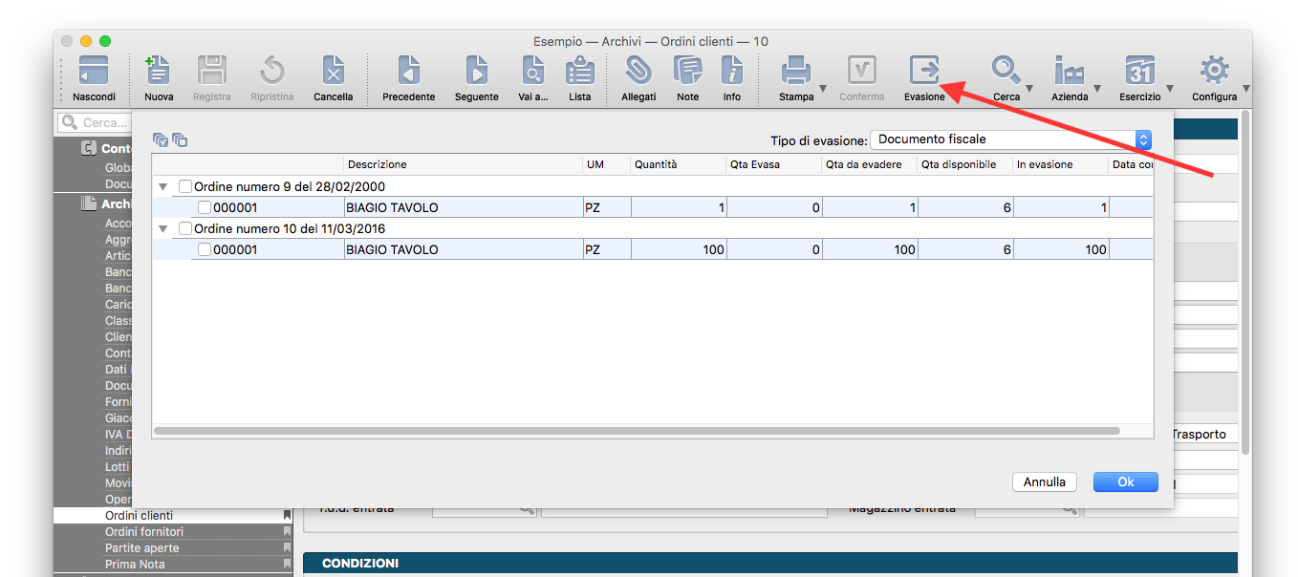This screenshot has width=1298, height=577.
Task: Open the Lista view icon
Action: pyautogui.click(x=579, y=72)
